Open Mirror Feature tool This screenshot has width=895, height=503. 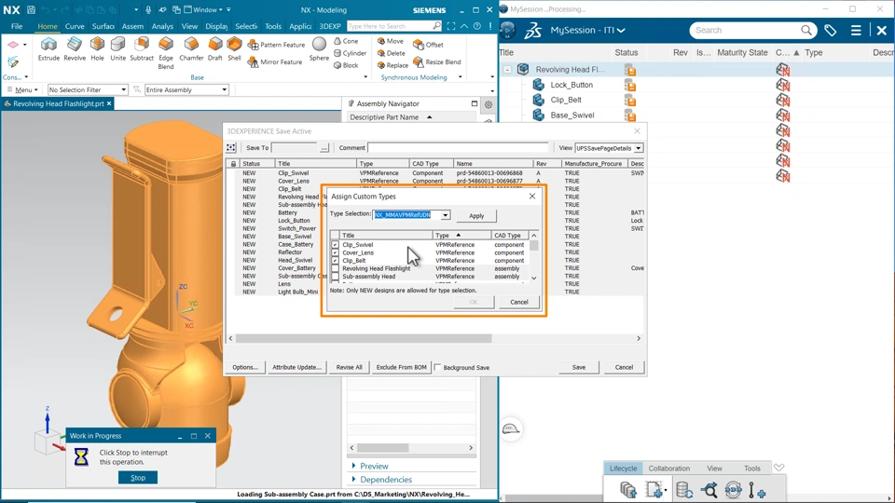pos(275,61)
